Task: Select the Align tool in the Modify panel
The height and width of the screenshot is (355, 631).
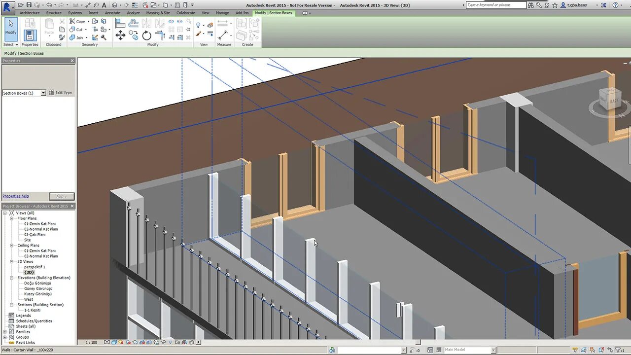Action: pyautogui.click(x=120, y=23)
